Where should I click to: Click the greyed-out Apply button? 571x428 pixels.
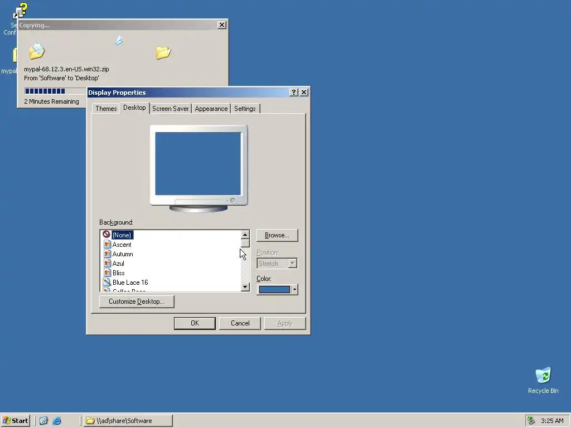click(x=285, y=323)
